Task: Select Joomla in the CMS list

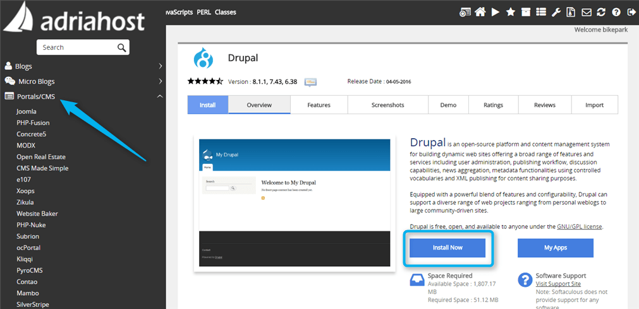Action: click(27, 112)
